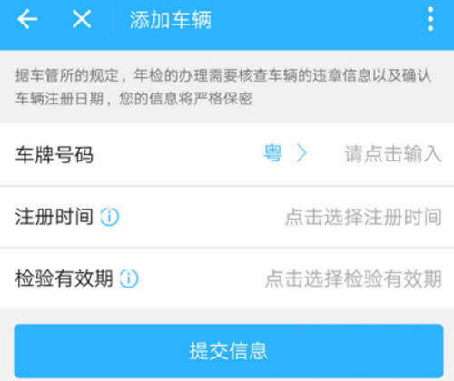This screenshot has height=381, width=454.
Task: Open province selector showing 粤
Action: [x=272, y=153]
